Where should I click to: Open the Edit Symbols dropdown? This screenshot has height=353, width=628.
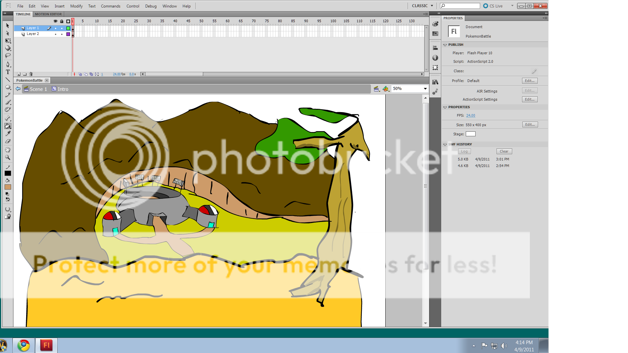[386, 89]
